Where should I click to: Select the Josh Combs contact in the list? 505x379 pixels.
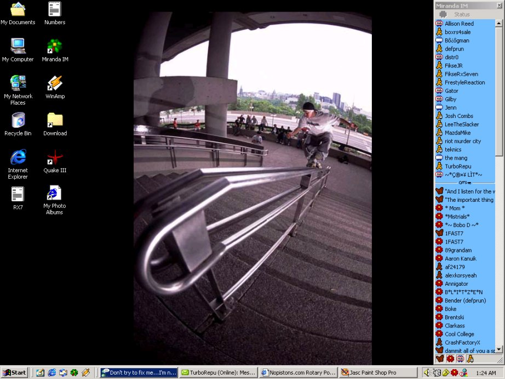pyautogui.click(x=458, y=116)
